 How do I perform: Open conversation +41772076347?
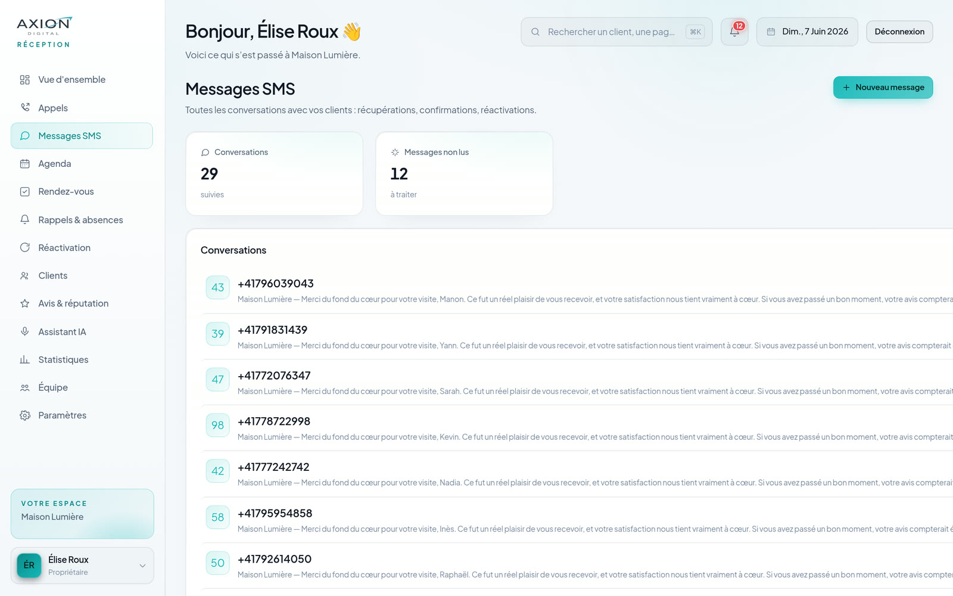(577, 383)
